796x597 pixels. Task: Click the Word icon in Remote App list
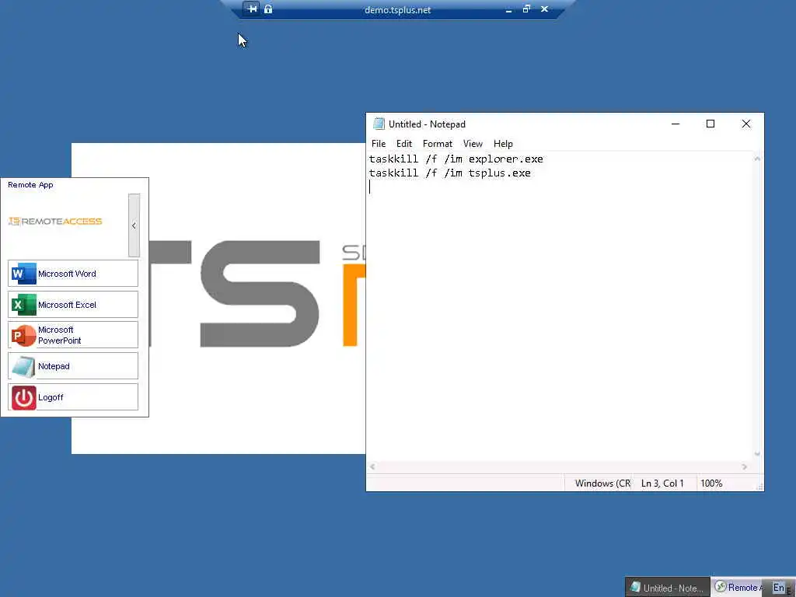coord(23,274)
